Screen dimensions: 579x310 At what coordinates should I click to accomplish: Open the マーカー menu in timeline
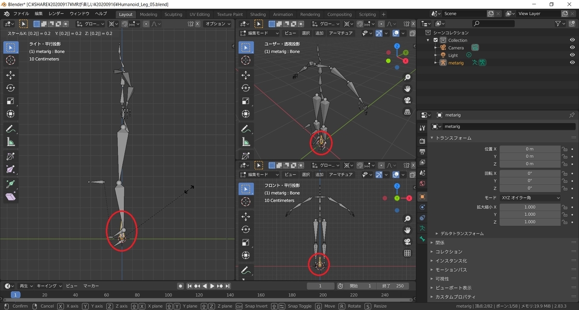[x=91, y=286]
